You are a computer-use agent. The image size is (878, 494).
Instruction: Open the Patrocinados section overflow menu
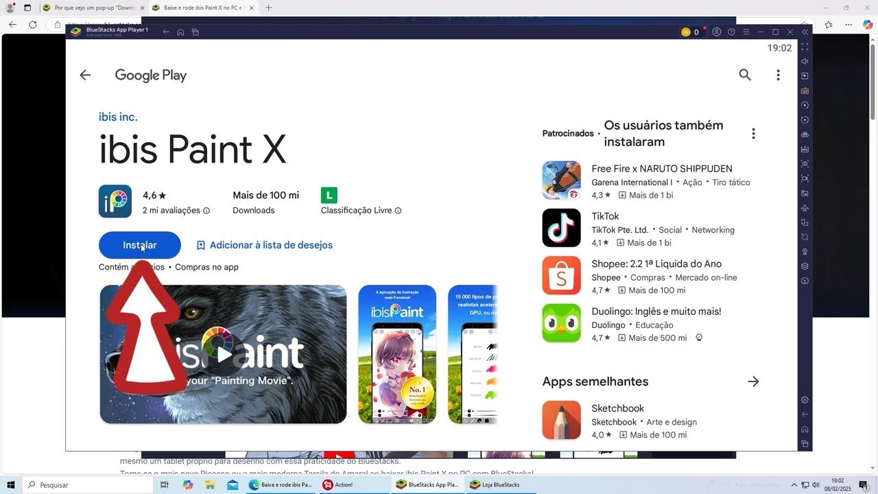pos(753,133)
